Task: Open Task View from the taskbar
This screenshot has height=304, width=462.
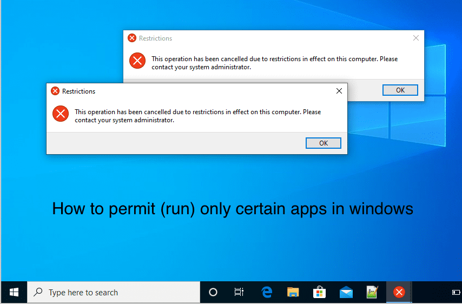Action: [239, 293]
